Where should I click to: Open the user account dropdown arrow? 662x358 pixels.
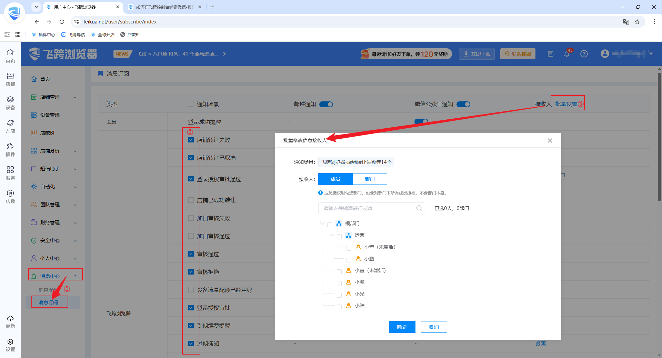point(651,54)
